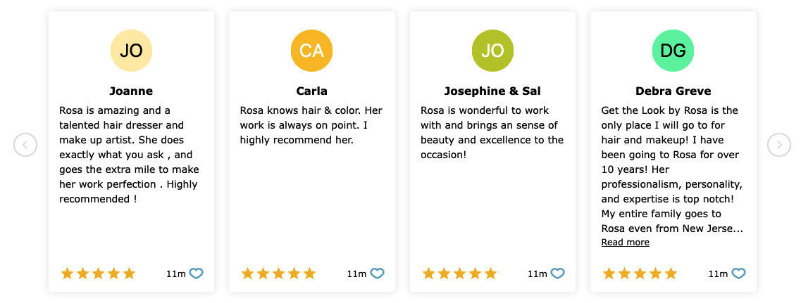801x303 pixels.
Task: Toggle the heart on Josephine & Sal's review
Action: (558, 274)
